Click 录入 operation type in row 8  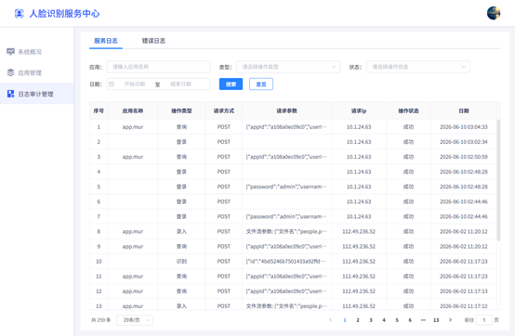[x=181, y=231]
